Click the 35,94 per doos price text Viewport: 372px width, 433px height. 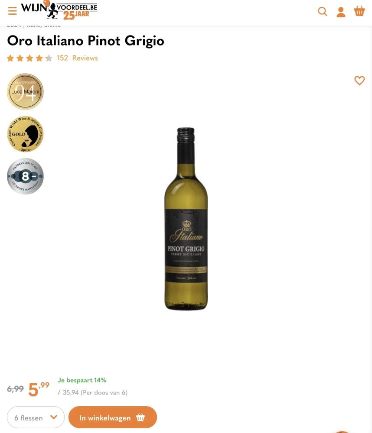(x=93, y=393)
